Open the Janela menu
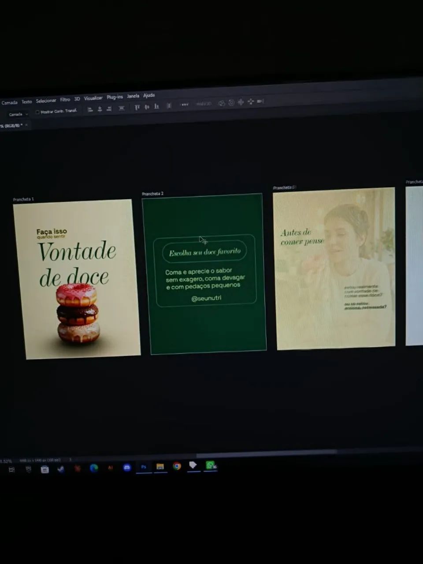423x564 pixels. coord(133,96)
